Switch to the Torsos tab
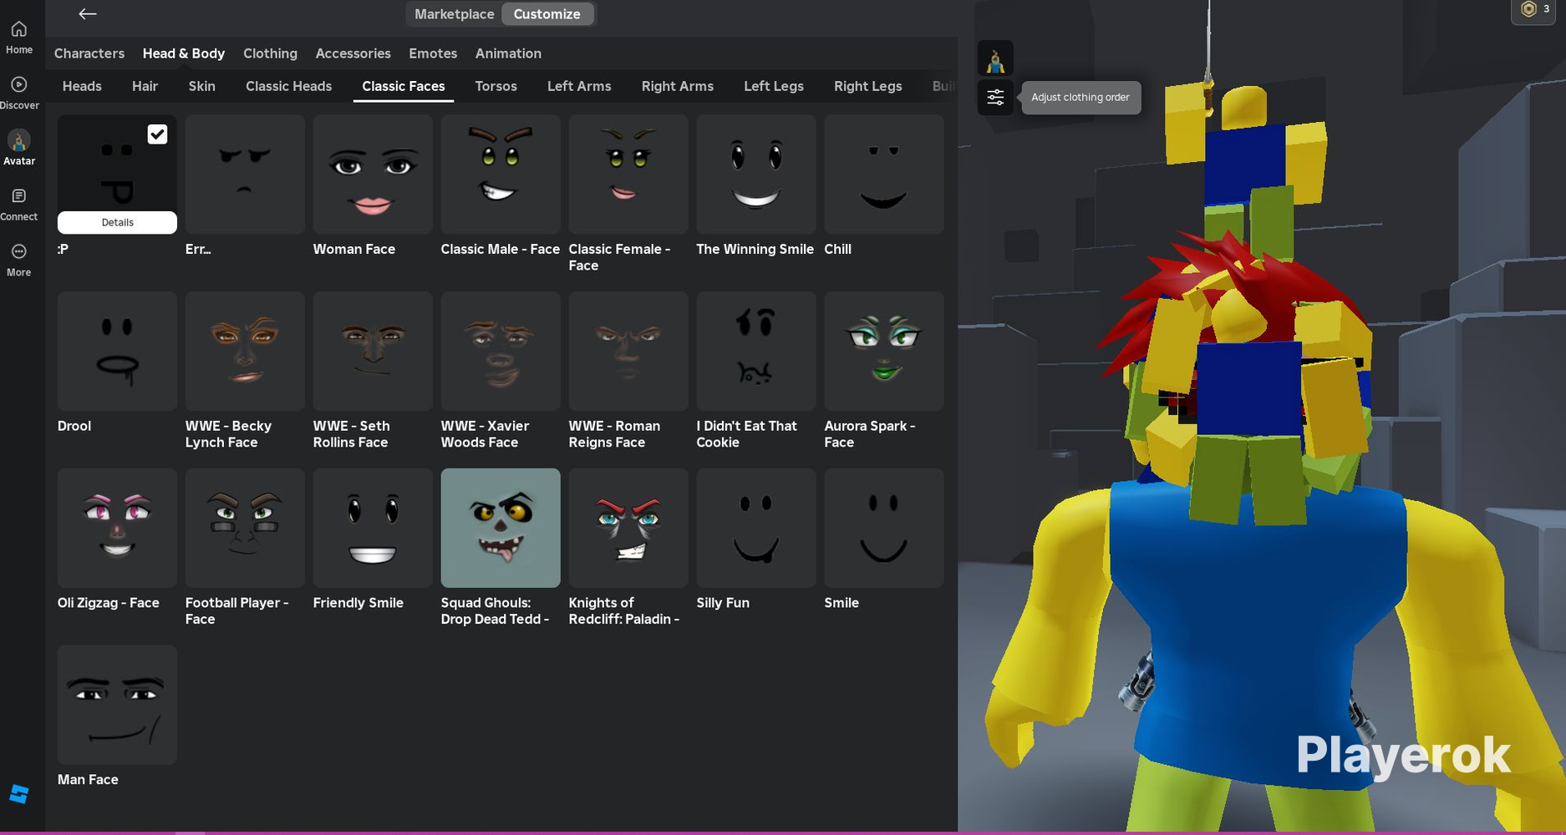This screenshot has width=1566, height=835. tap(496, 86)
